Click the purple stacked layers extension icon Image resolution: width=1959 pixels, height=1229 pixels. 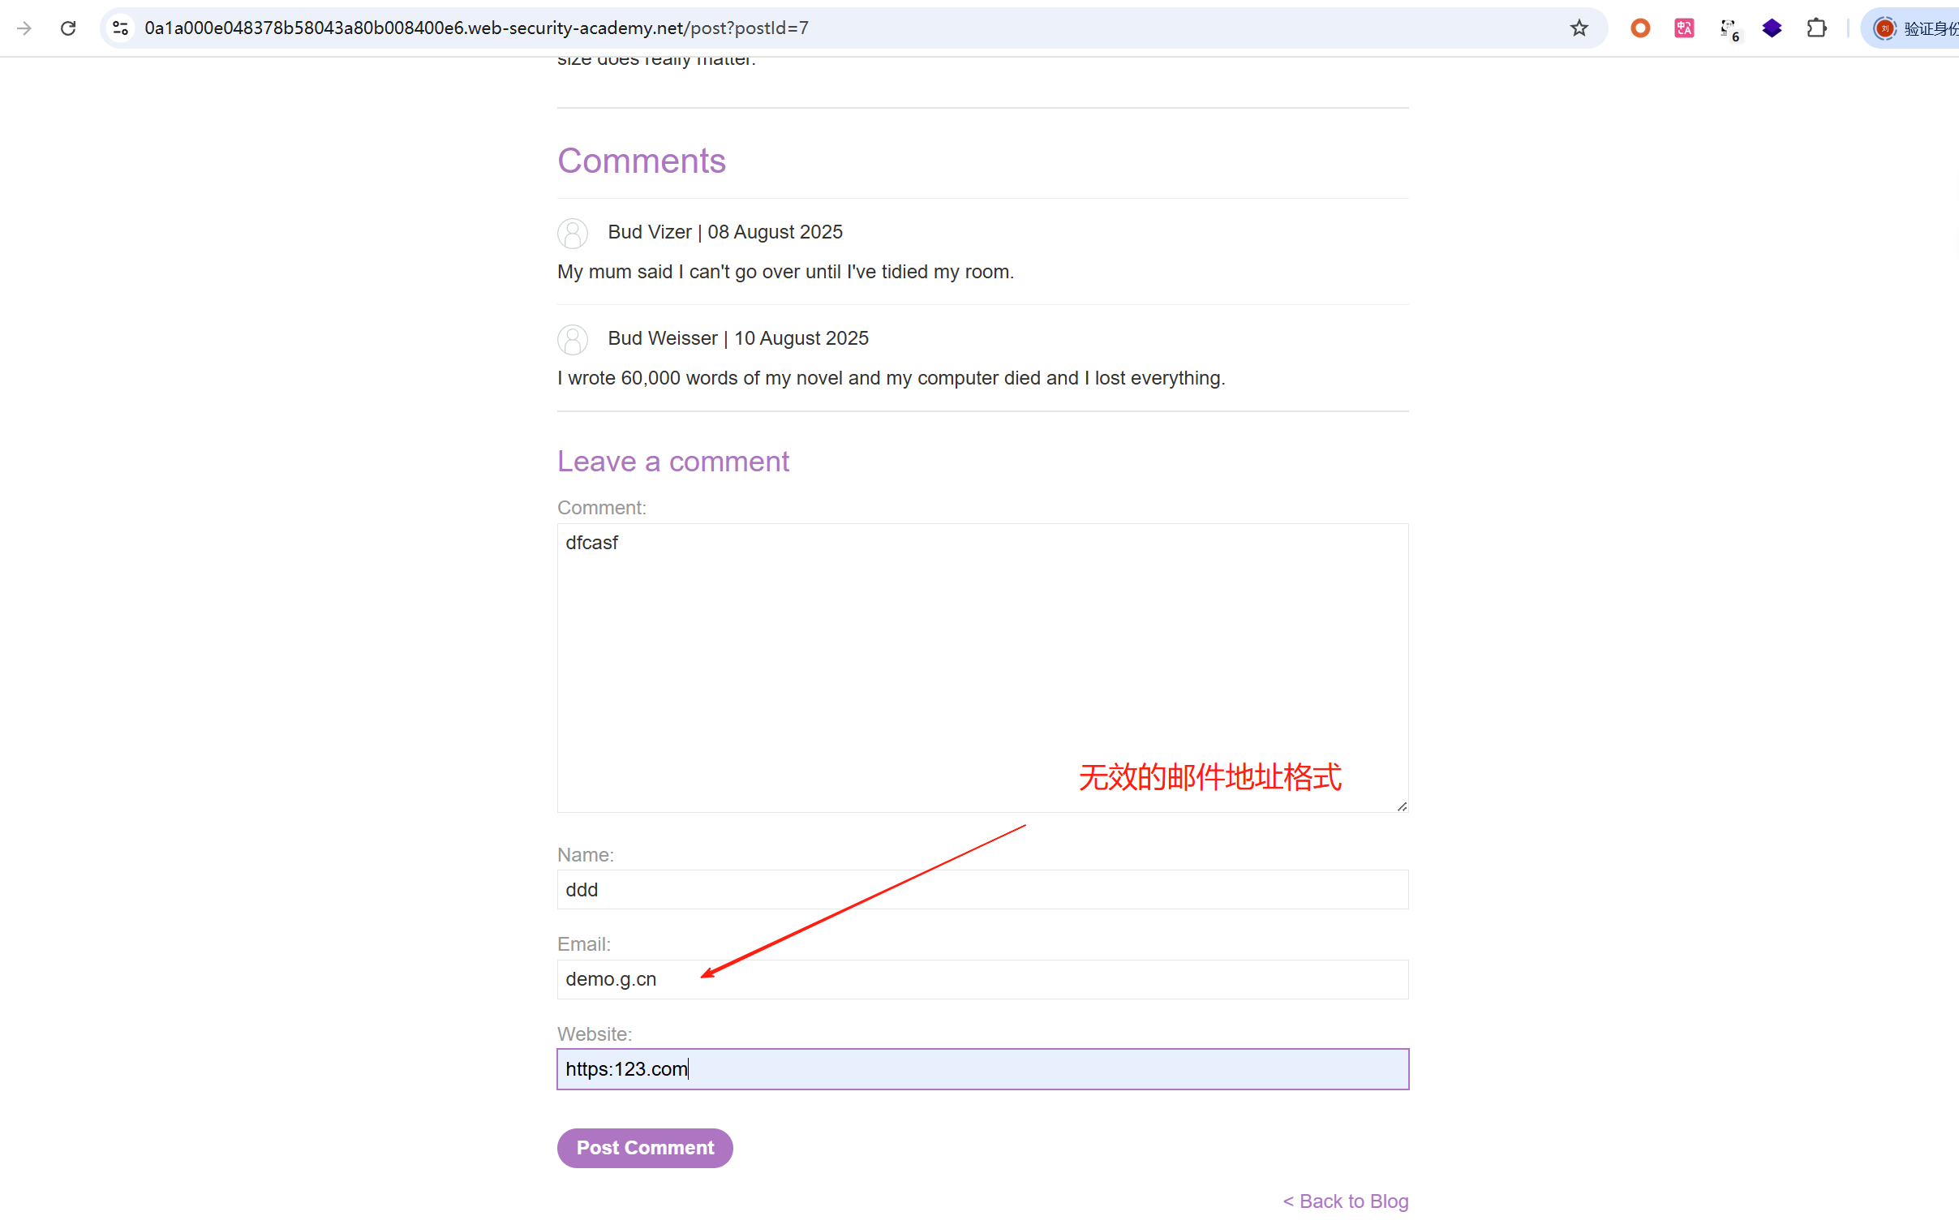(1772, 28)
